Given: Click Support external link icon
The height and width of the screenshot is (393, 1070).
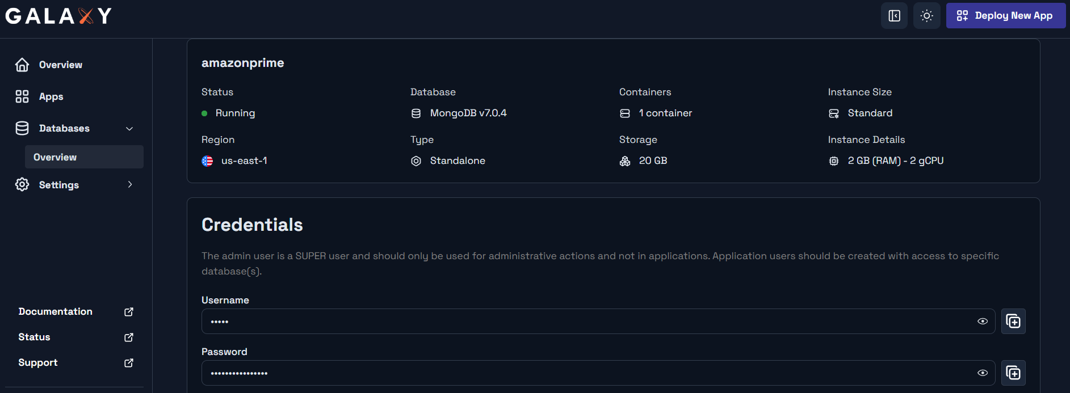Looking at the screenshot, I should pyautogui.click(x=129, y=363).
